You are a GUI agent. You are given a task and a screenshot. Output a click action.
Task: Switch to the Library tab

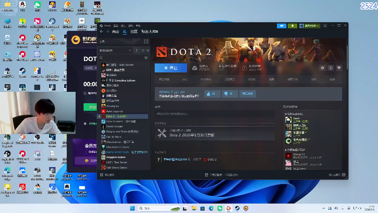pyautogui.click(x=125, y=32)
